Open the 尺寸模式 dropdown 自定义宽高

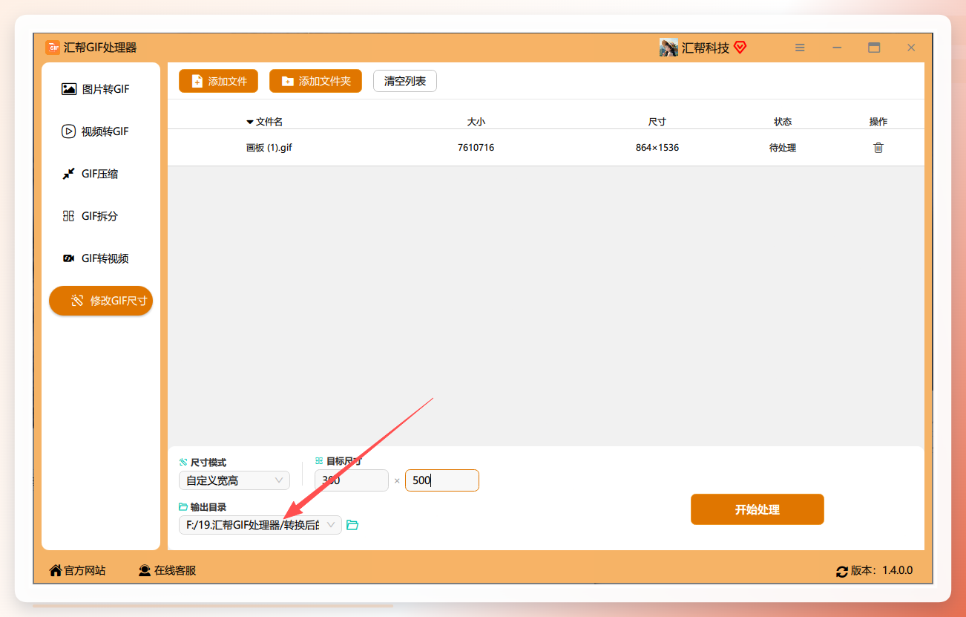pos(234,480)
